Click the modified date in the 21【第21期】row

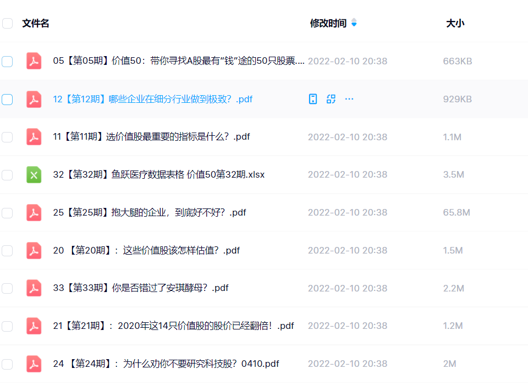[x=348, y=326]
